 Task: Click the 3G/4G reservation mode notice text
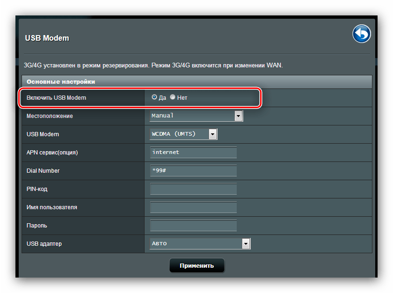pos(153,65)
